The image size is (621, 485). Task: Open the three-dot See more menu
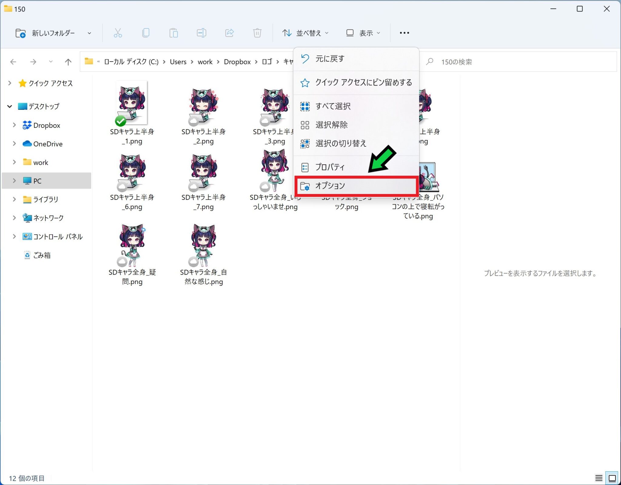pyautogui.click(x=404, y=33)
